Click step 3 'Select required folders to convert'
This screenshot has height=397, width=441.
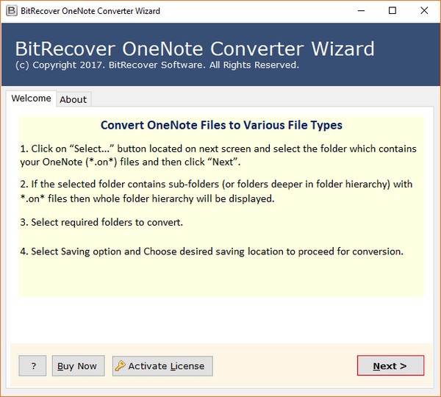(101, 222)
